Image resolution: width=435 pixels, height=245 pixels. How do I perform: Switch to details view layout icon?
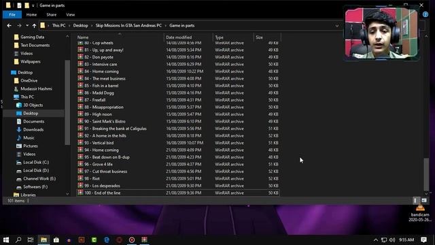point(415,201)
